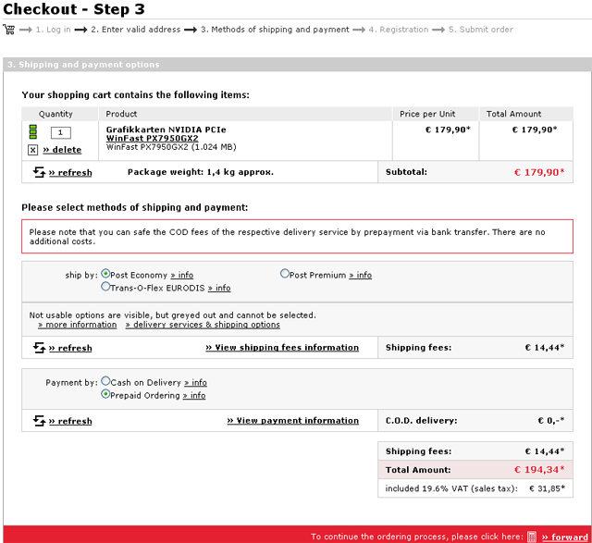Click the refresh arrows icon in payment section
The image size is (592, 543).
[x=39, y=421]
